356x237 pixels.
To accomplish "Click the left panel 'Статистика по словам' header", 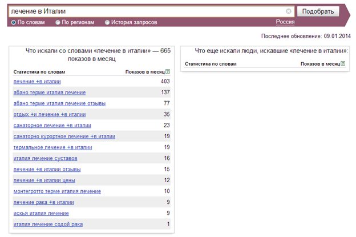I will [x=39, y=72].
